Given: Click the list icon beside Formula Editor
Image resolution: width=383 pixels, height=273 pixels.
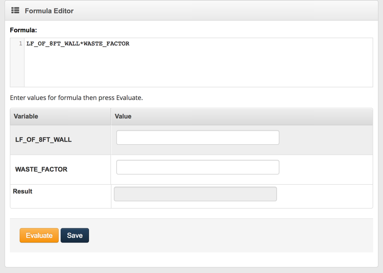Looking at the screenshot, I should tap(15, 10).
